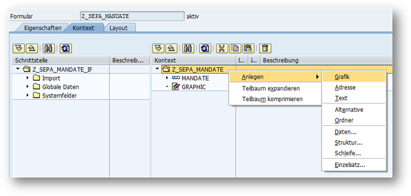The image size is (411, 196).
Task: Choose Teilbaum expandieren
Action: click(275, 88)
